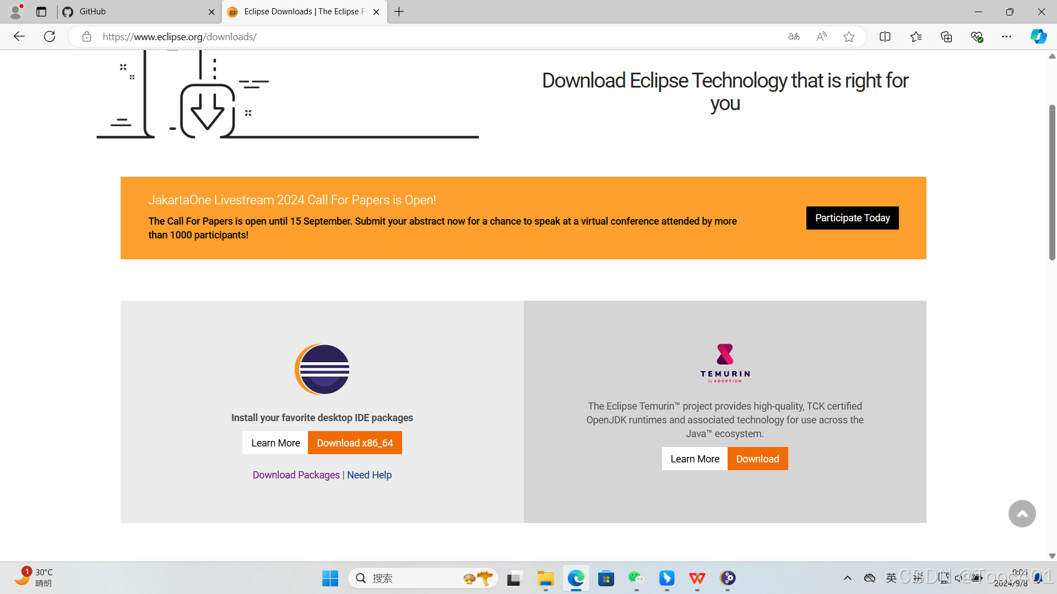This screenshot has width=1057, height=594.
Task: Open WeChat from the taskbar
Action: pos(636,578)
